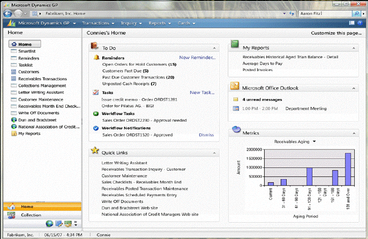Click the globe icon in bottom pane bar

click(49, 223)
